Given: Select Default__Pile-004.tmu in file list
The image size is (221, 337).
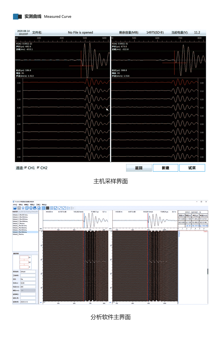Looking at the screenshot, I should click(20, 232).
